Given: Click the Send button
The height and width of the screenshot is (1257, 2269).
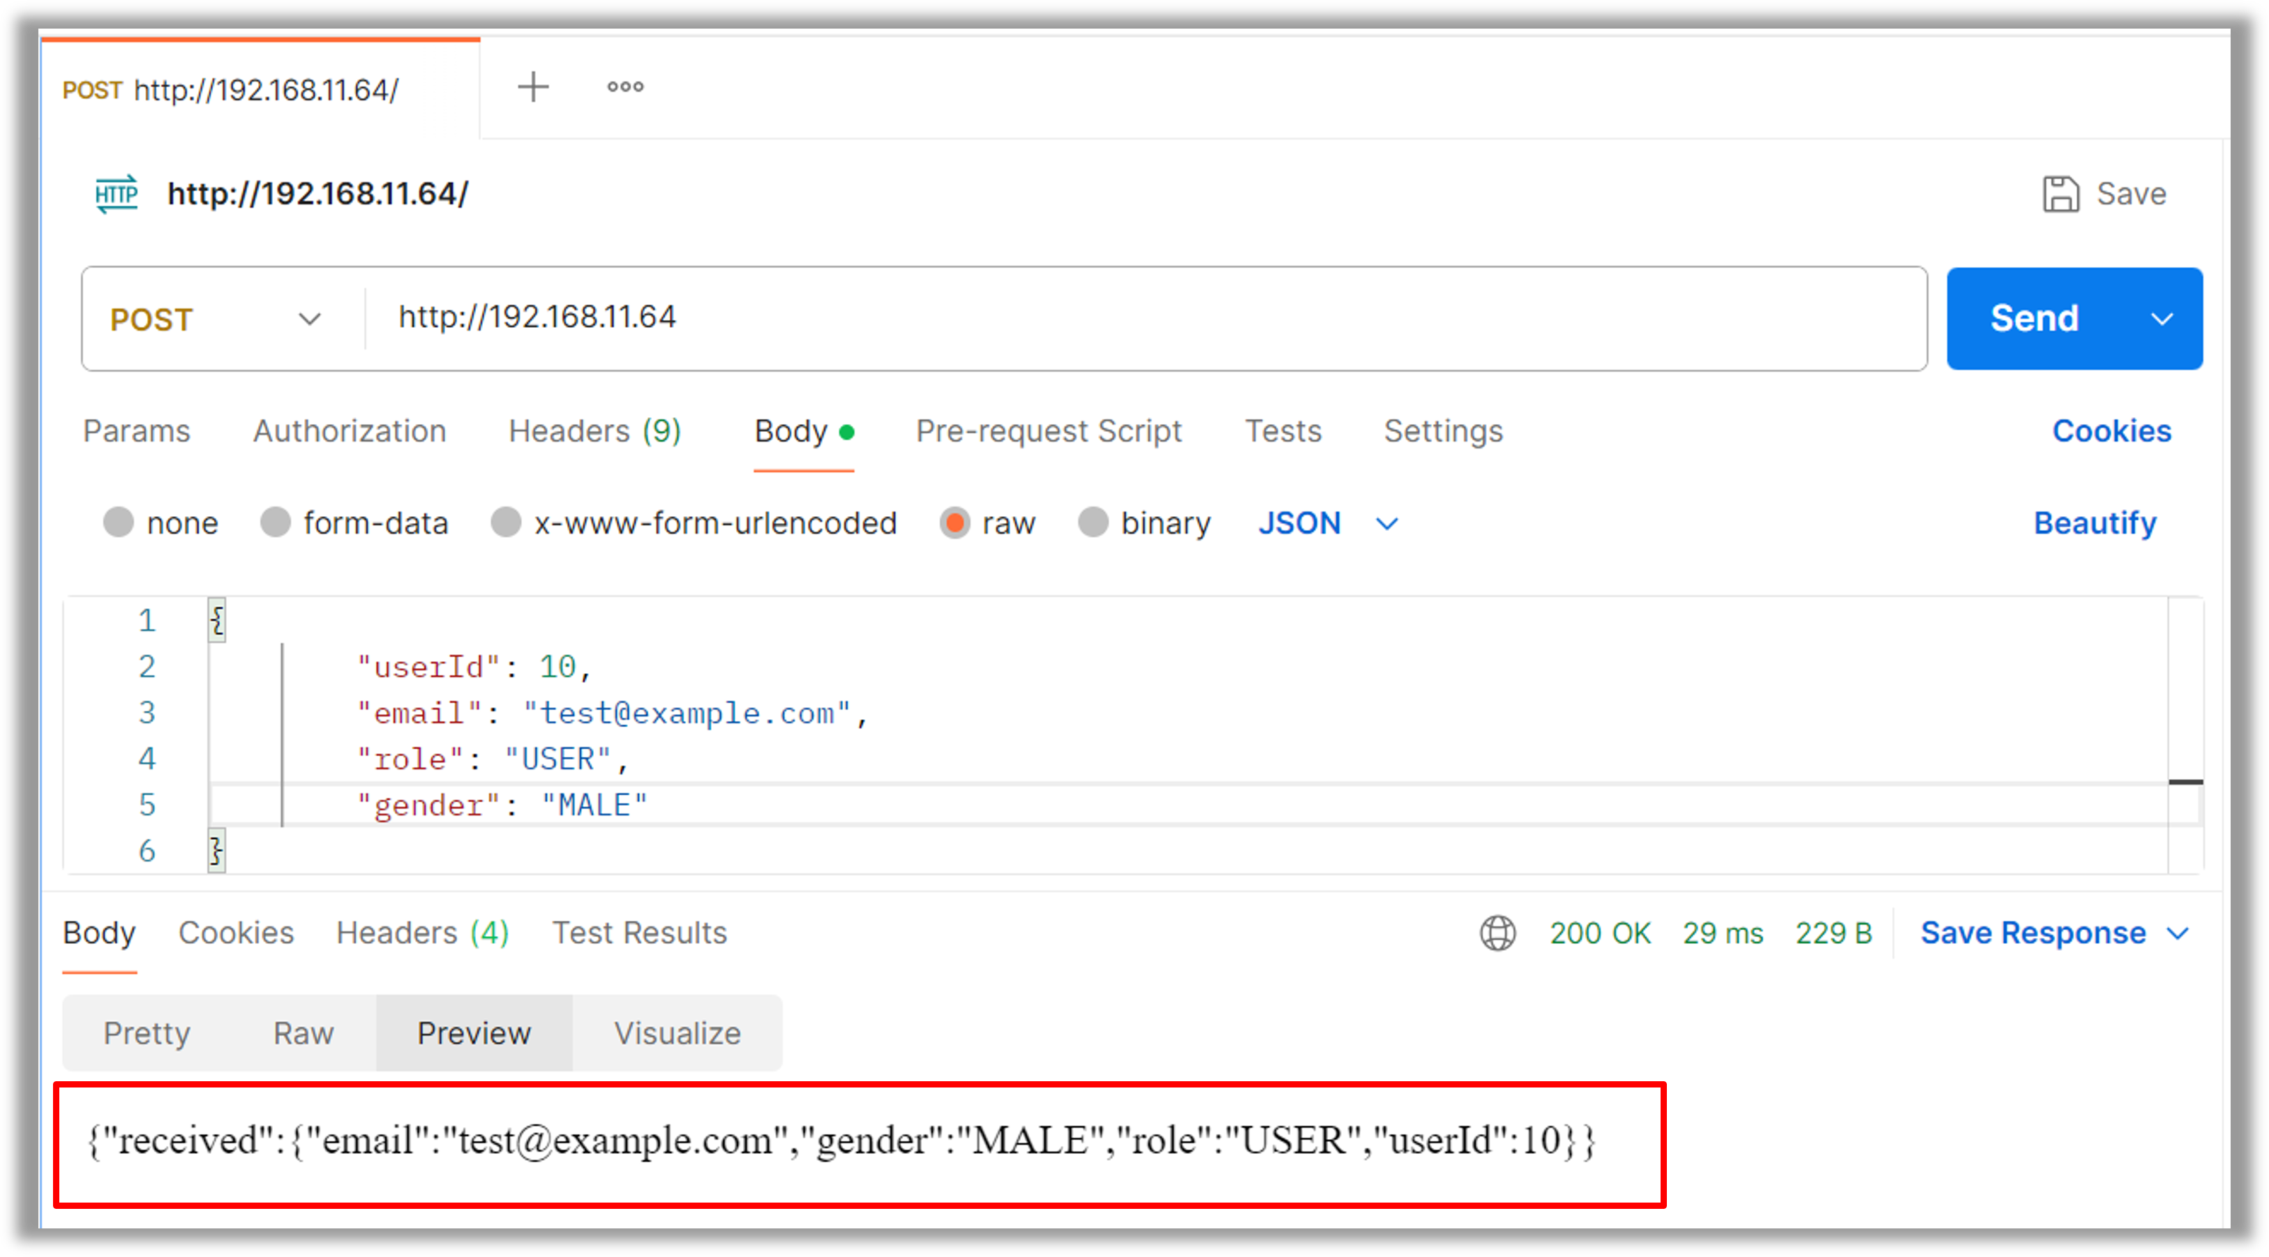Looking at the screenshot, I should click(x=2035, y=318).
